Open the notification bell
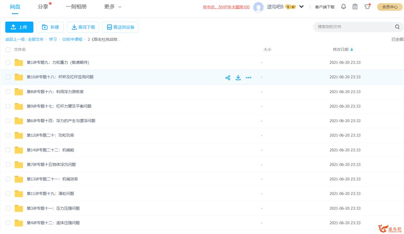This screenshot has width=404, height=234. (343, 7)
